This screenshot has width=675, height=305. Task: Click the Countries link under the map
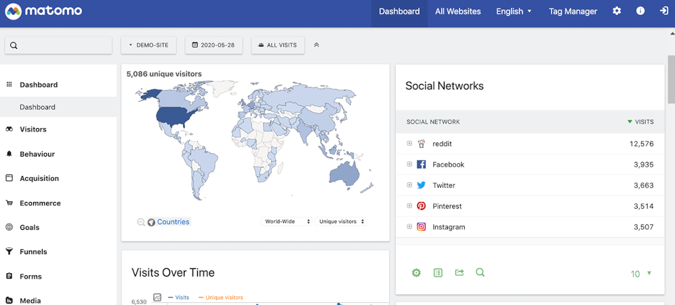(x=173, y=222)
